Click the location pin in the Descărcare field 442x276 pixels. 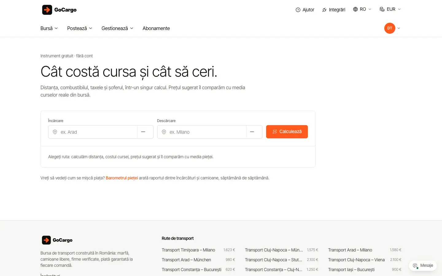[164, 132]
